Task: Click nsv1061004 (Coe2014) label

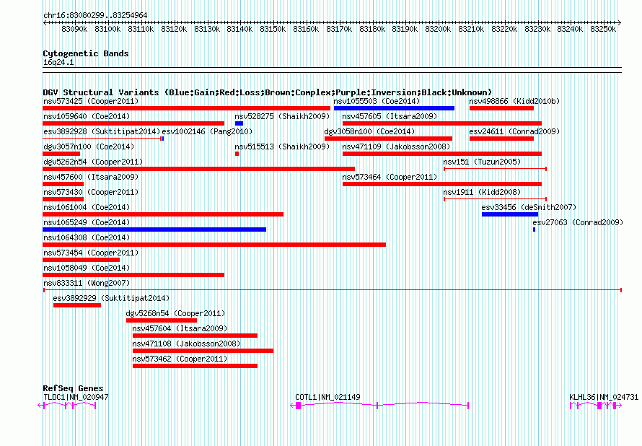Action: tap(87, 207)
